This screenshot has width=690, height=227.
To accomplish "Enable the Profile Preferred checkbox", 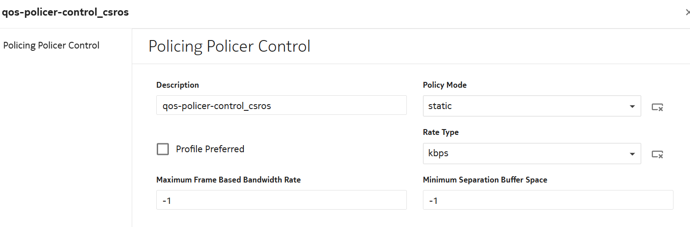I will [163, 149].
